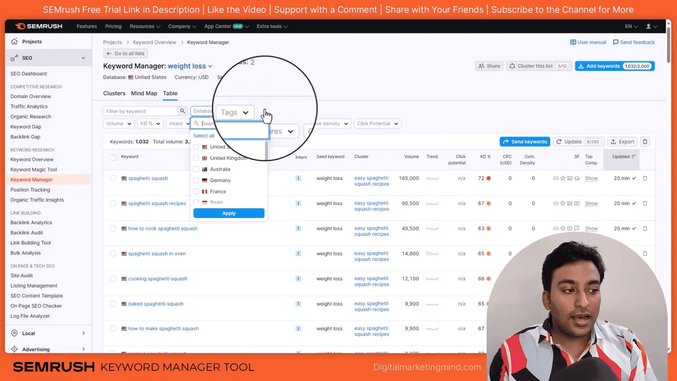Viewport: 677px width, 381px height.
Task: Expand the KD % filter dropdown
Action: (150, 123)
